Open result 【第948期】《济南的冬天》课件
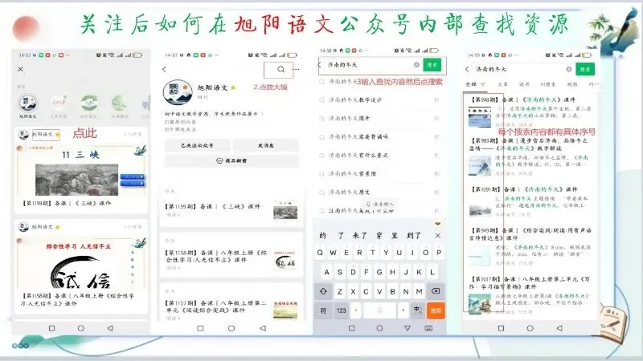The height and width of the screenshot is (361, 643). pyautogui.click(x=524, y=99)
